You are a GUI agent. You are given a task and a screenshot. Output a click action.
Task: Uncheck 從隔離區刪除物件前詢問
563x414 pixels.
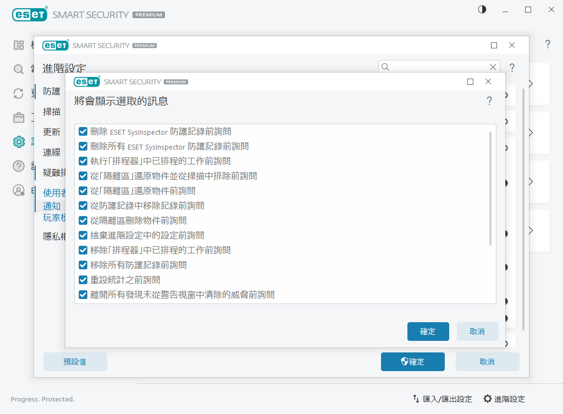pos(83,220)
